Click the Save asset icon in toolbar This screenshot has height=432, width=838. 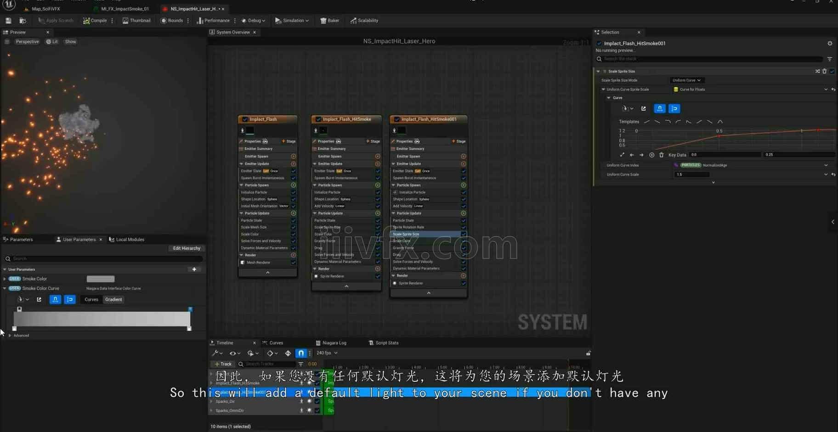point(8,20)
